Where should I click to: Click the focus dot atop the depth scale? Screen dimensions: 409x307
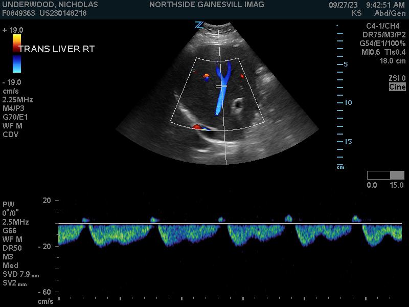coord(337,25)
